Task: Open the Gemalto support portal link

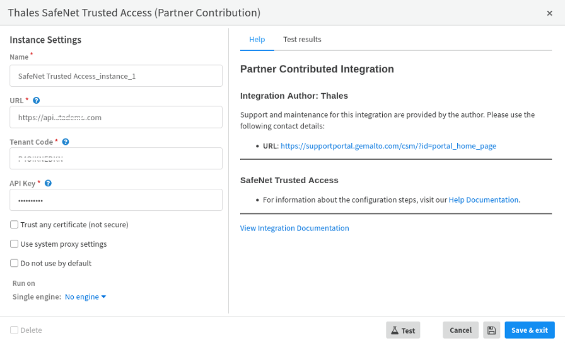Action: [388, 146]
